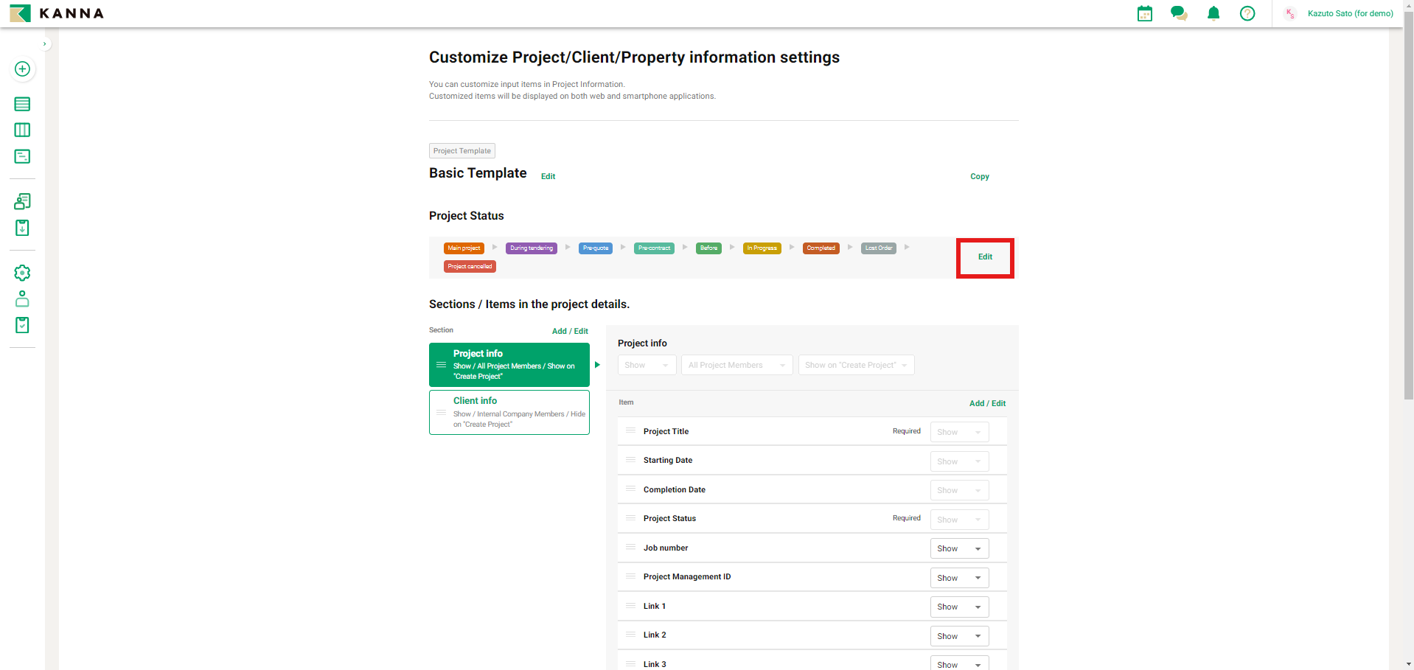The image size is (1414, 670).
Task: Open the Job number Show dropdown
Action: 958,548
